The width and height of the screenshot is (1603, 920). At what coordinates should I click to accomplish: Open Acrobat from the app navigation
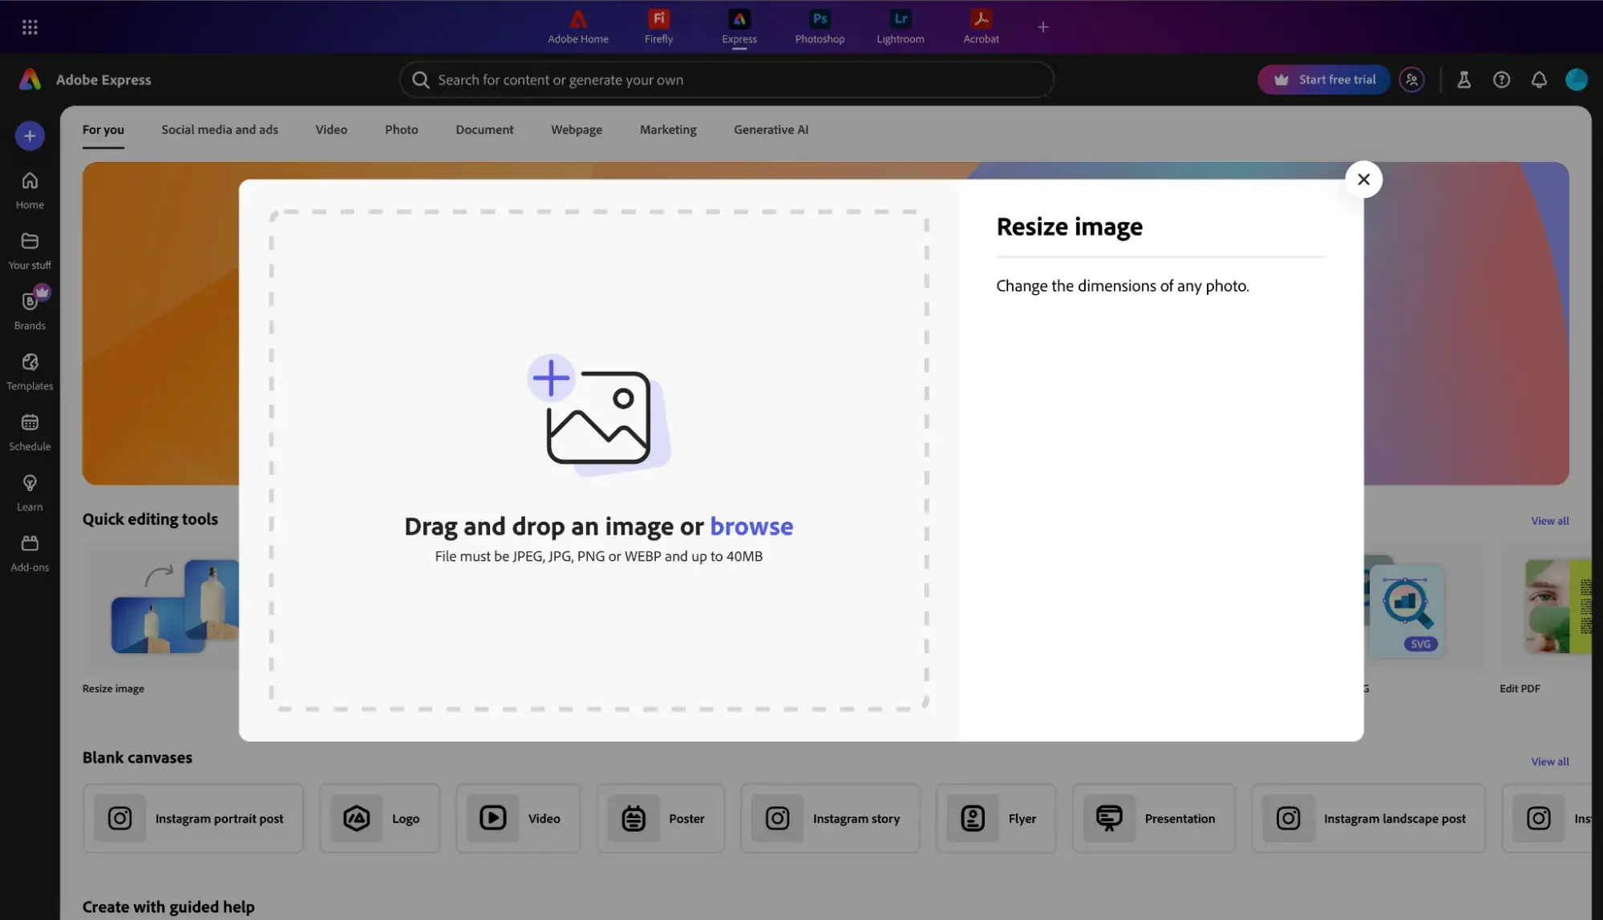(980, 26)
